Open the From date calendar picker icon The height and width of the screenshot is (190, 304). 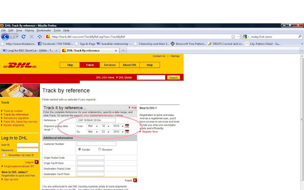127,126
